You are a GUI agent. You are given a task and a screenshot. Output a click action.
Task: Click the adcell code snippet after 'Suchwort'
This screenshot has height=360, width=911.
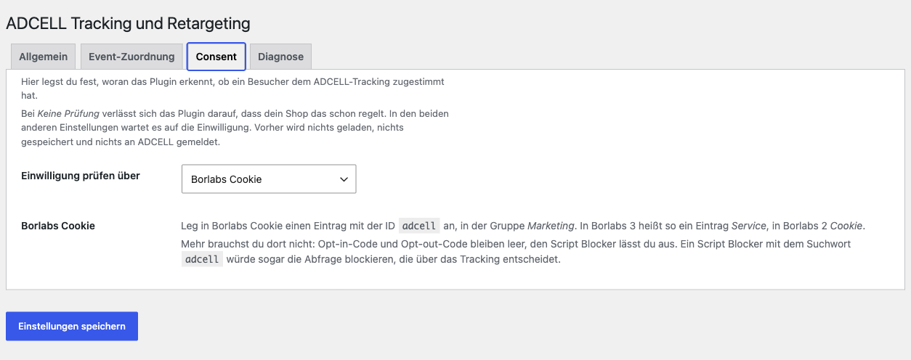[202, 259]
